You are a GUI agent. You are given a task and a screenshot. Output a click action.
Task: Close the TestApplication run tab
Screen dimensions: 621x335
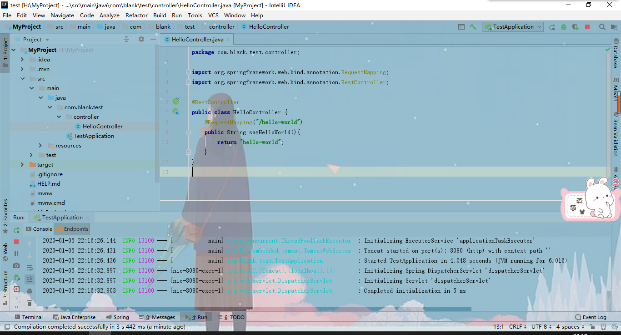pyautogui.click(x=88, y=218)
